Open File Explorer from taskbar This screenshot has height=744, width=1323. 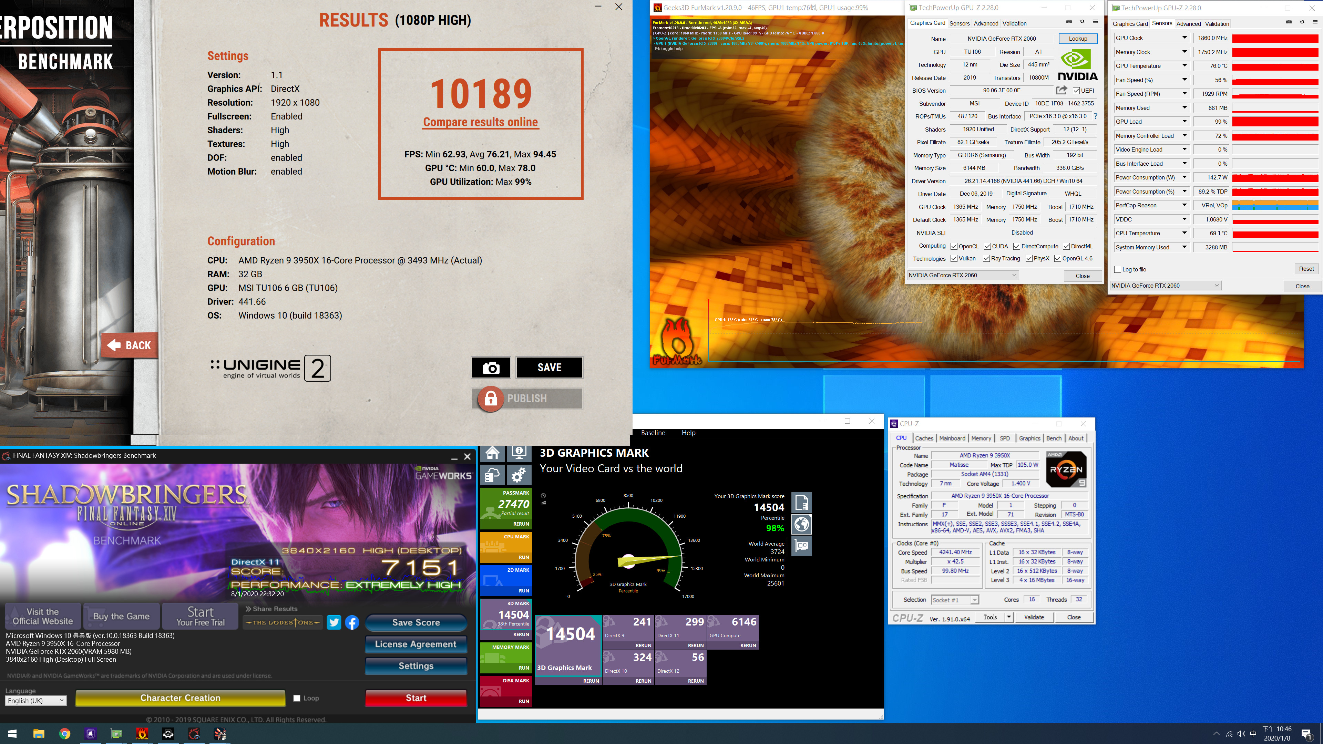pos(39,734)
